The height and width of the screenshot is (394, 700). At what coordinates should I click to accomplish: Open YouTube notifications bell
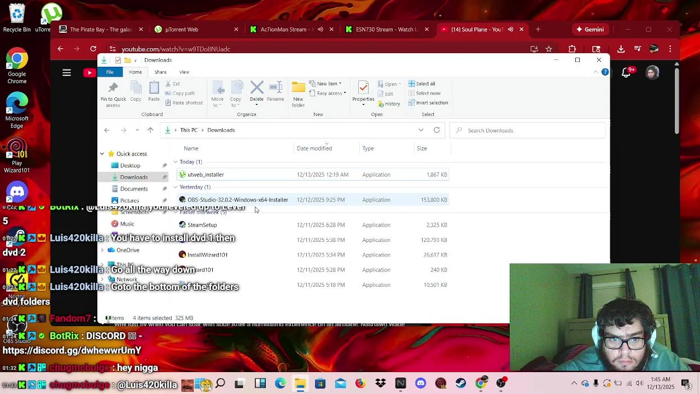coord(627,72)
